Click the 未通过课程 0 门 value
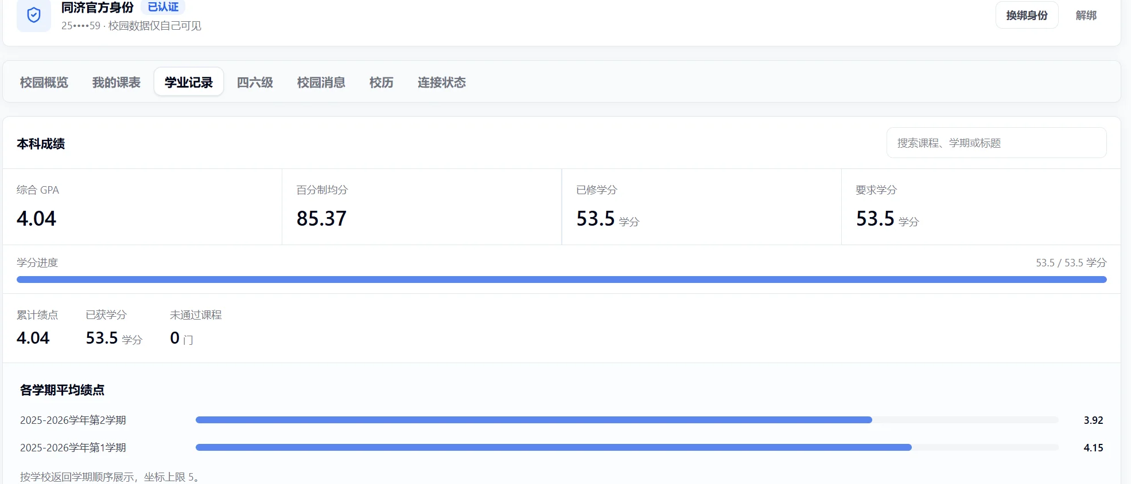1131x484 pixels. click(x=181, y=338)
